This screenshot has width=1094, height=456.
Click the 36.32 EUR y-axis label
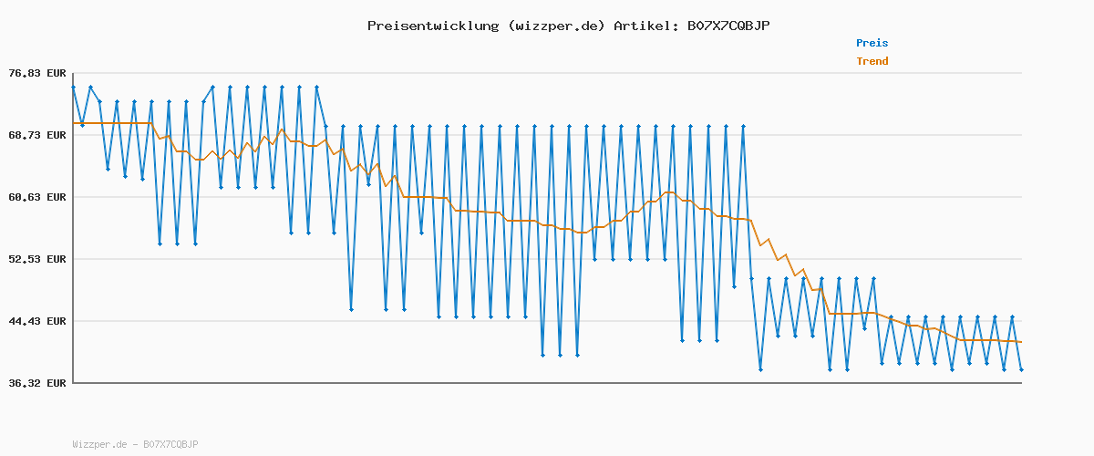point(36,383)
